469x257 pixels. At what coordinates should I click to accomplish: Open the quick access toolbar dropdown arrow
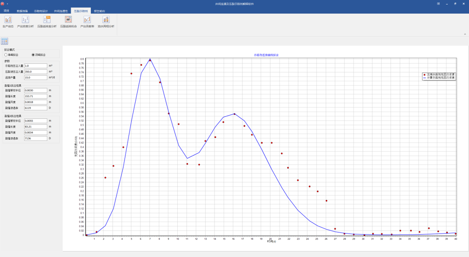(x=8, y=4)
